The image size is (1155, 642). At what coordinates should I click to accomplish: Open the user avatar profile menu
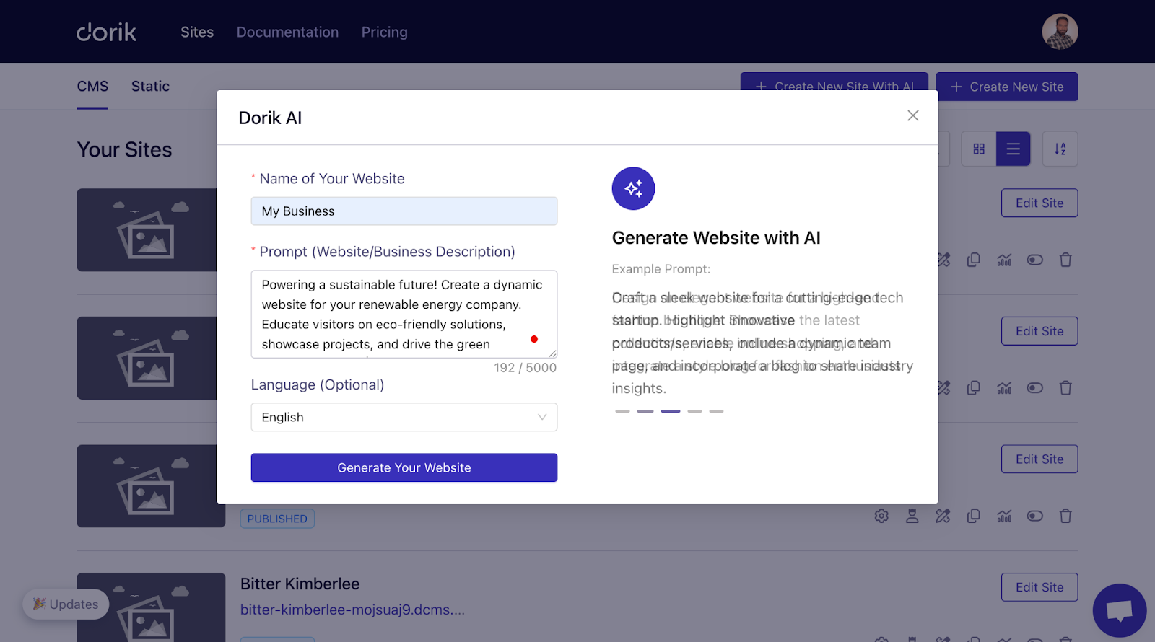(1060, 32)
